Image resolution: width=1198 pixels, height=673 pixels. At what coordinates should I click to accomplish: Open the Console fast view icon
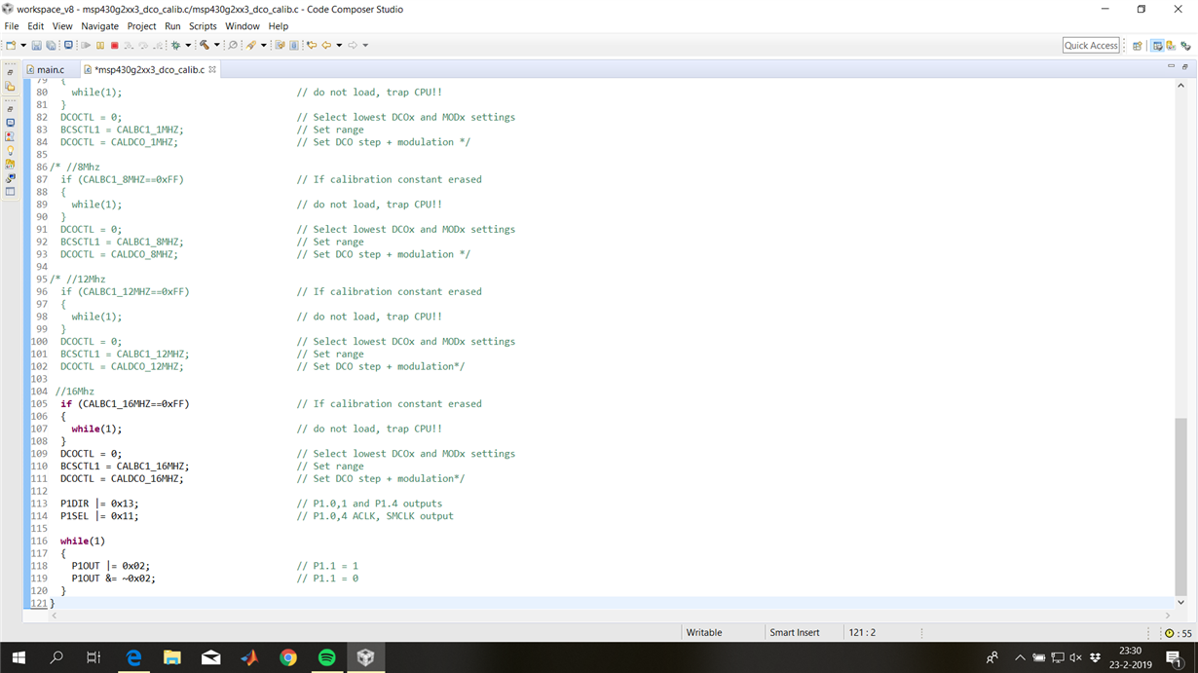10,123
